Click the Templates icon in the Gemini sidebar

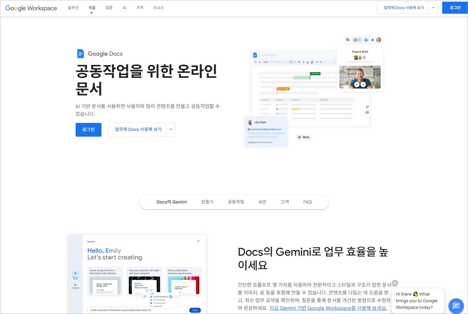coord(75,285)
